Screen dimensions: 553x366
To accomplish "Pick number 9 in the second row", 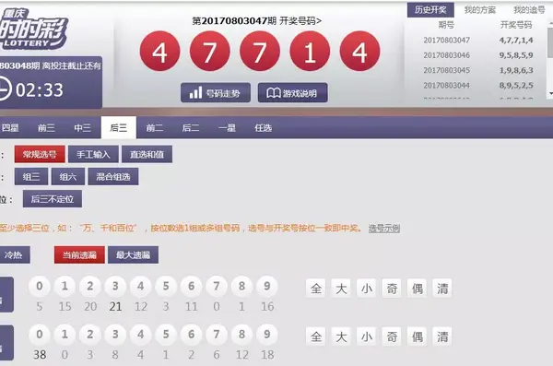I will (x=267, y=335).
